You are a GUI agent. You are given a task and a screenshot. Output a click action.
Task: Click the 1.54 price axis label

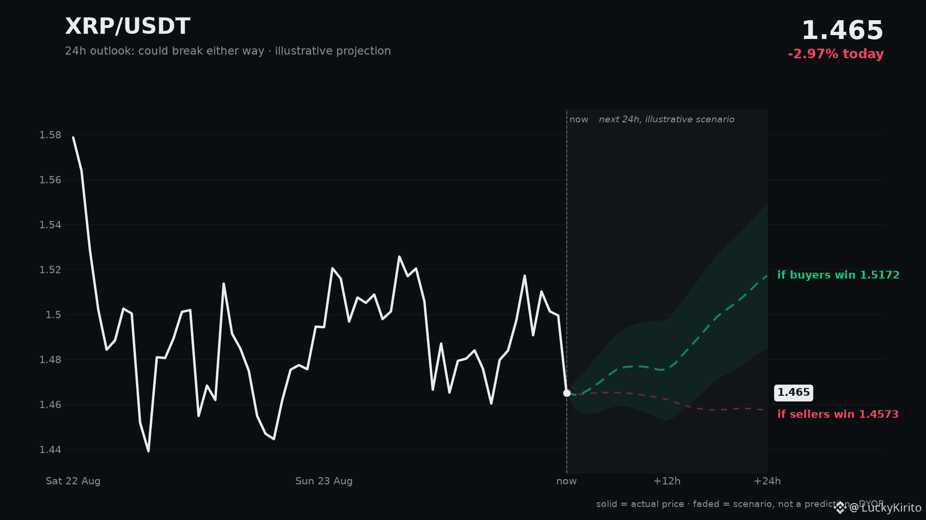50,225
